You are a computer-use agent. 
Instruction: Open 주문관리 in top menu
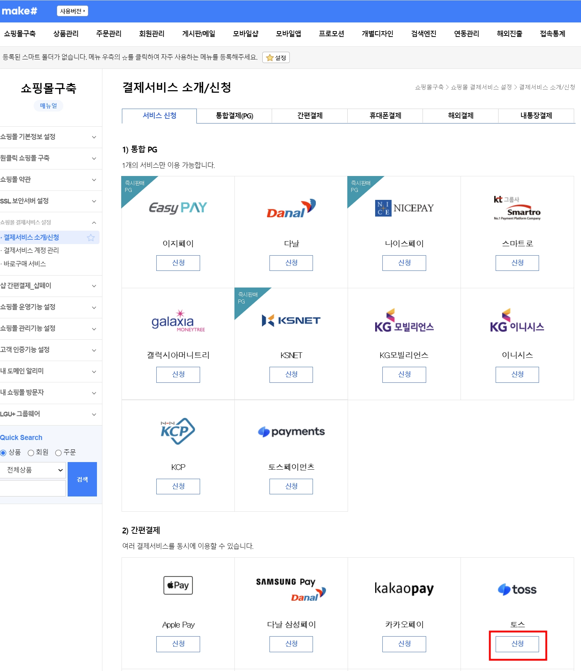click(109, 34)
